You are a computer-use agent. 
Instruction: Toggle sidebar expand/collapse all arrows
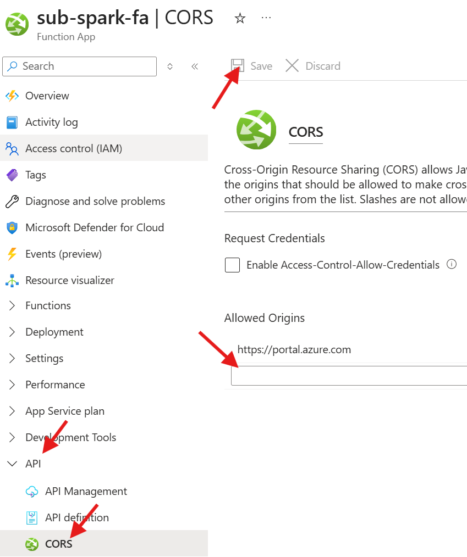(170, 66)
